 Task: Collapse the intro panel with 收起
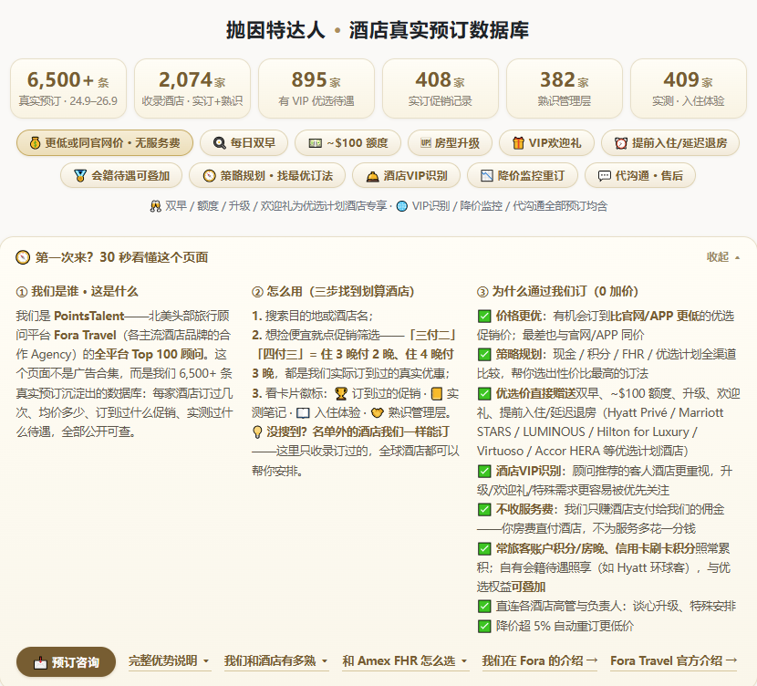coord(722,257)
